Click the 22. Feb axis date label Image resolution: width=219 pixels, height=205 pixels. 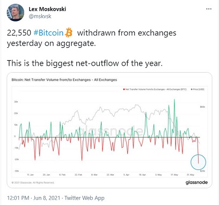click(78, 175)
